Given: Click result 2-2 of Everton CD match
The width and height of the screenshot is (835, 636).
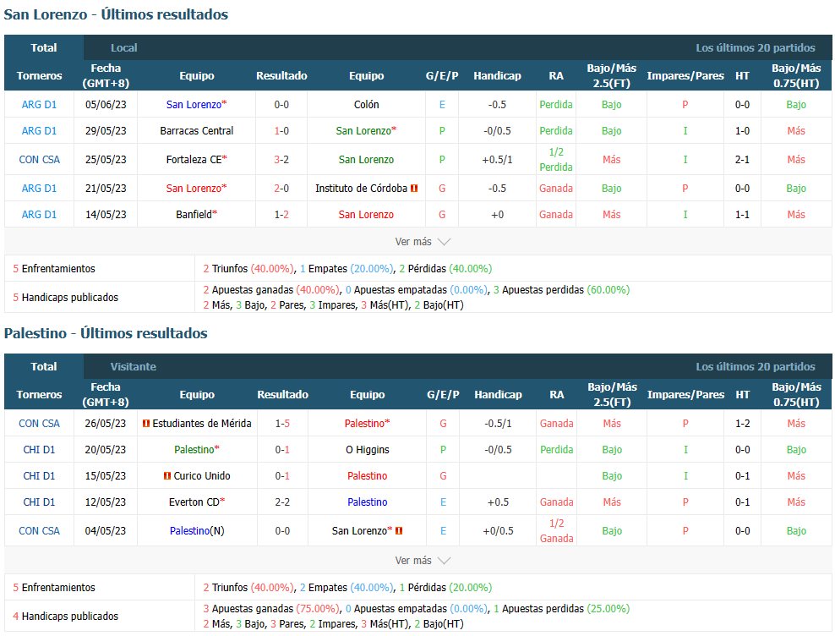Looking at the screenshot, I should pyautogui.click(x=282, y=502).
